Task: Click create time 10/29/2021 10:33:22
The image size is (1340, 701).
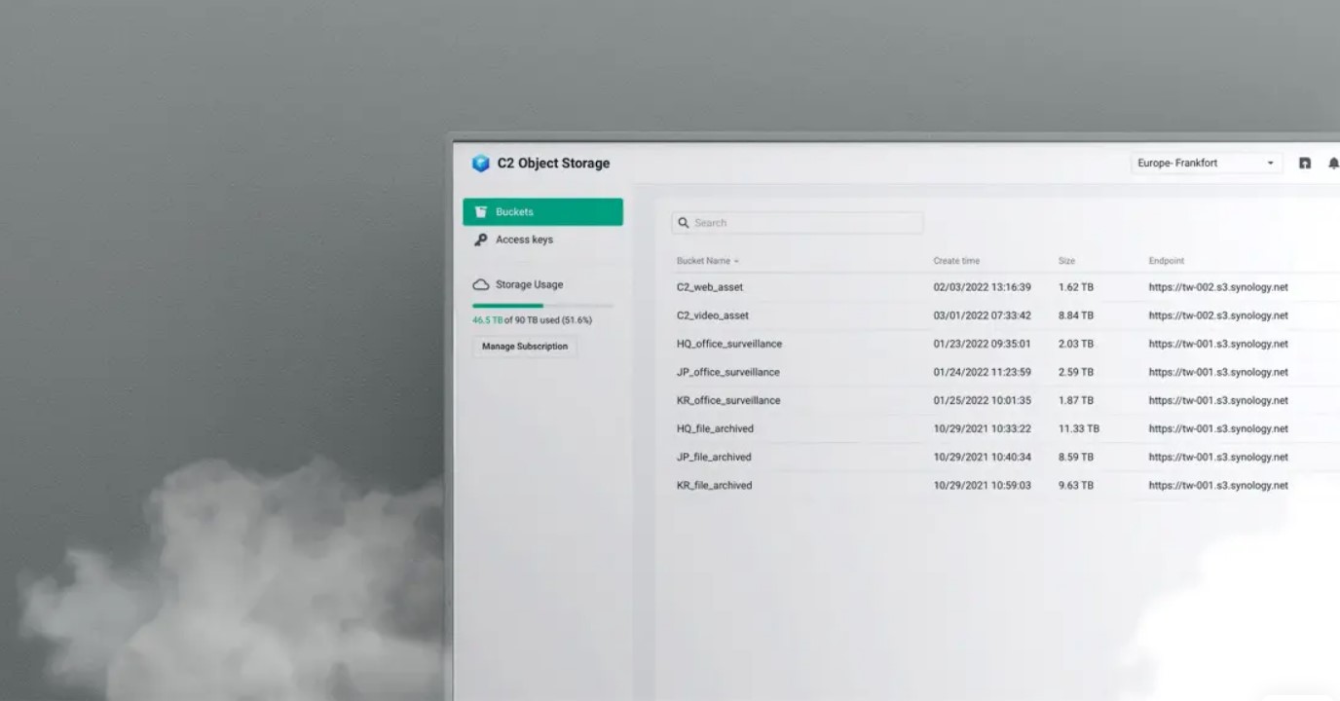Action: tap(982, 428)
